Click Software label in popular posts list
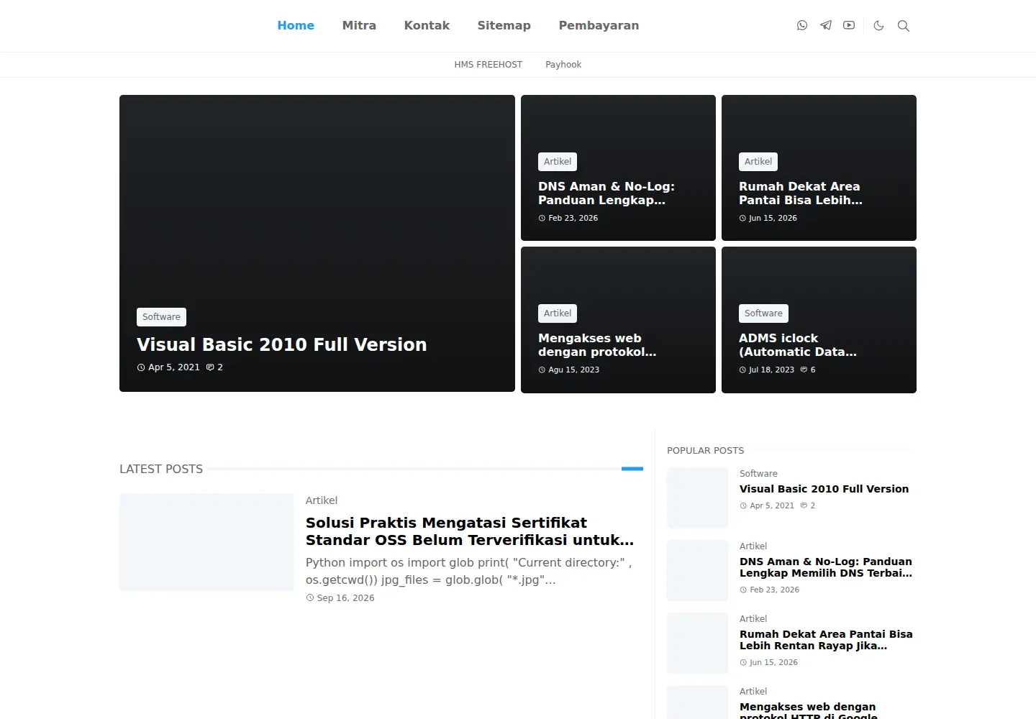 click(x=758, y=474)
